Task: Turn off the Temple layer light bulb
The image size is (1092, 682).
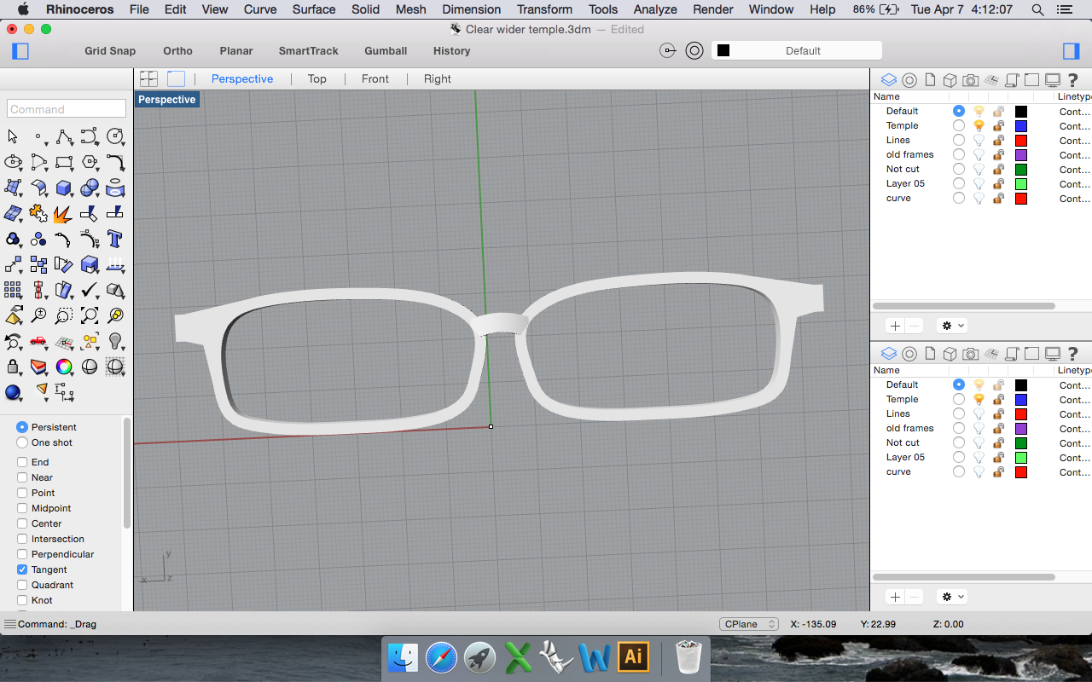Action: tap(979, 125)
